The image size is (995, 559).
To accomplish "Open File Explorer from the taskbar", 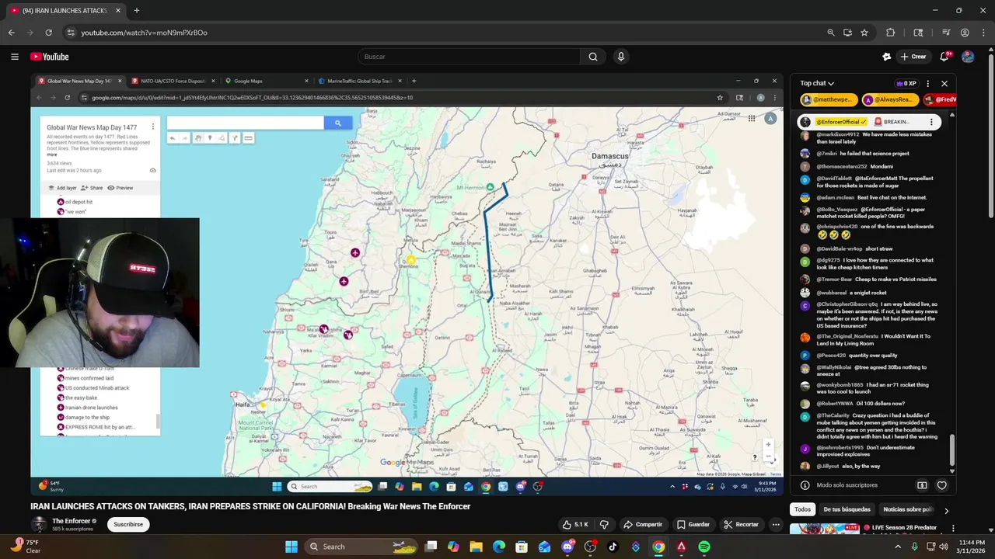I will (x=477, y=547).
